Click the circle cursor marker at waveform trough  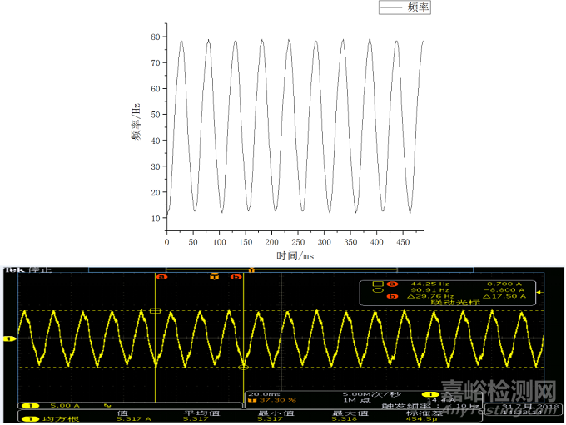click(x=243, y=367)
